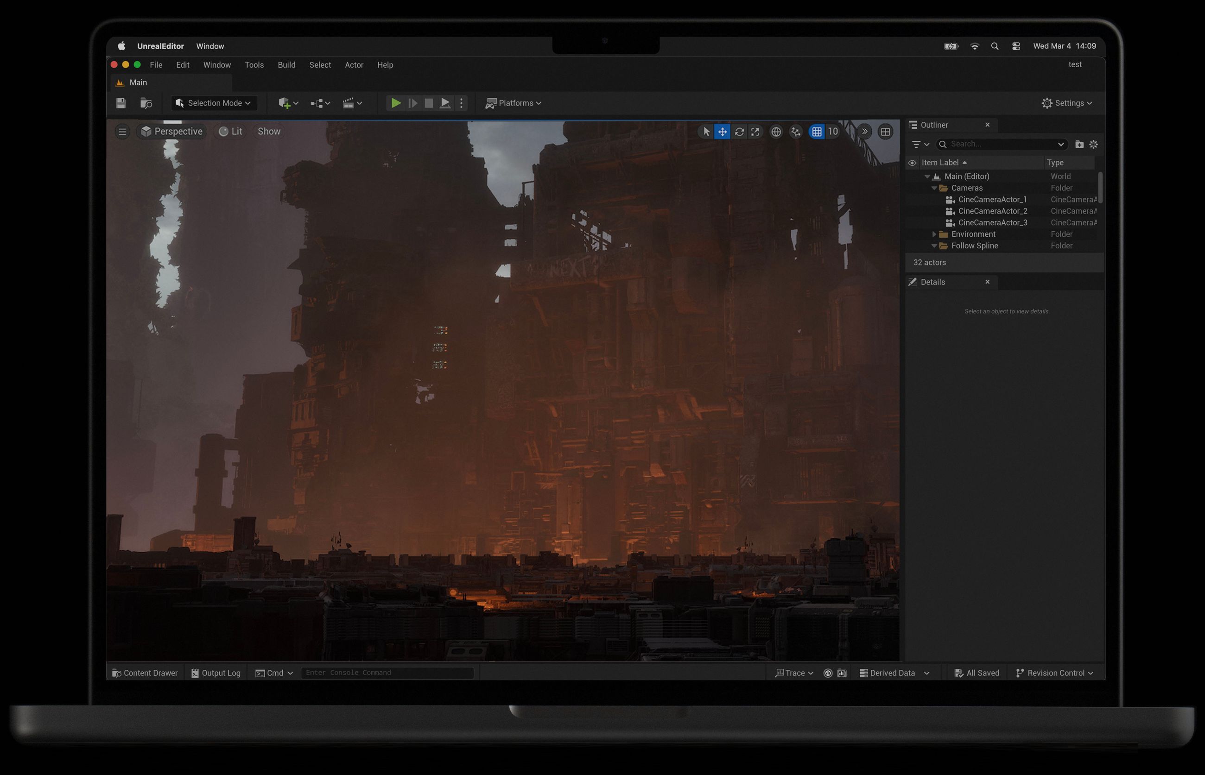Open the viewport hamburger options menu
This screenshot has width=1205, height=775.
[x=122, y=132]
